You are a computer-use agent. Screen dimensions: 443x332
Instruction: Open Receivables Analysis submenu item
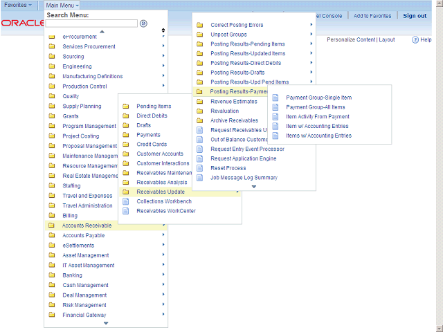click(161, 183)
